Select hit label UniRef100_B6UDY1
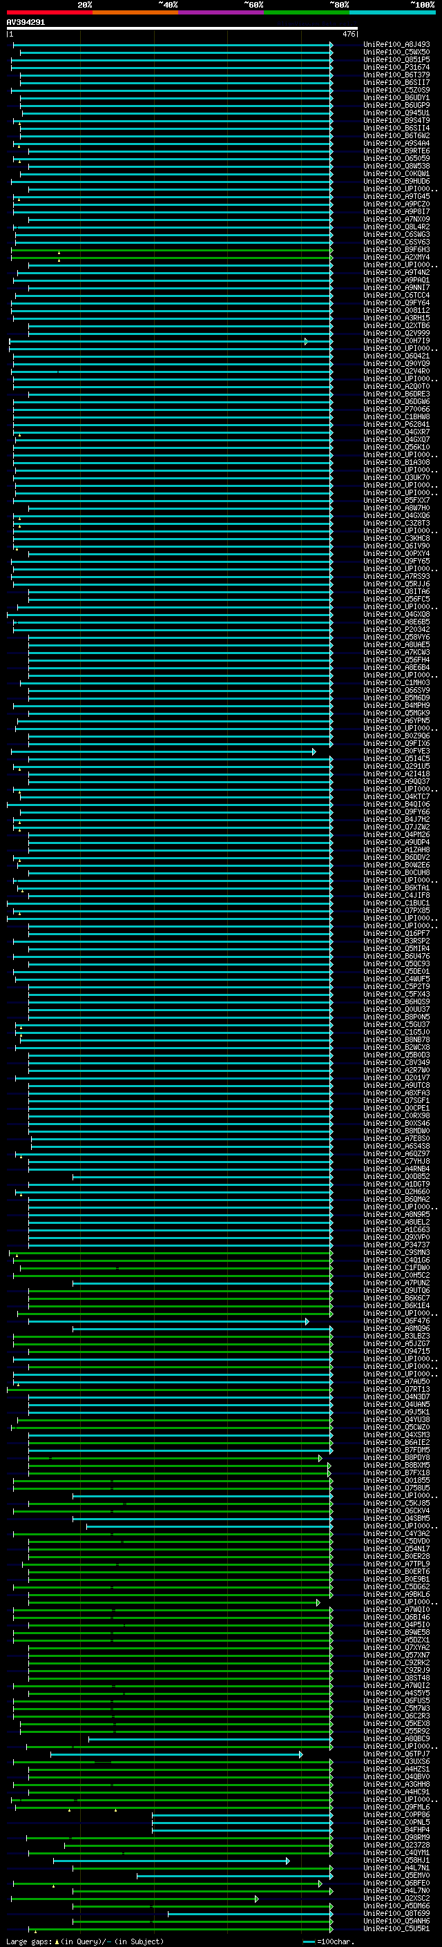The height and width of the screenshot is (1947, 442). [396, 97]
